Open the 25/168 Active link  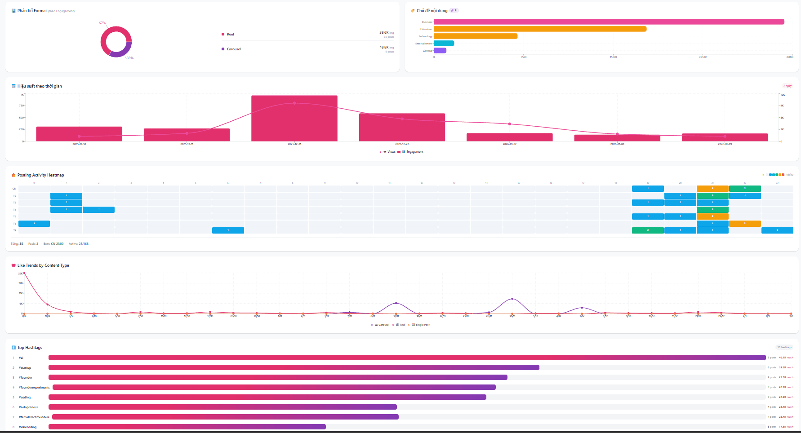(x=83, y=243)
